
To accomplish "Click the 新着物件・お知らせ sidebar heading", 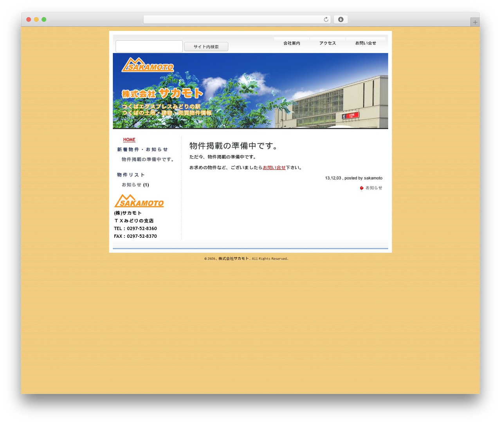I will tap(142, 150).
